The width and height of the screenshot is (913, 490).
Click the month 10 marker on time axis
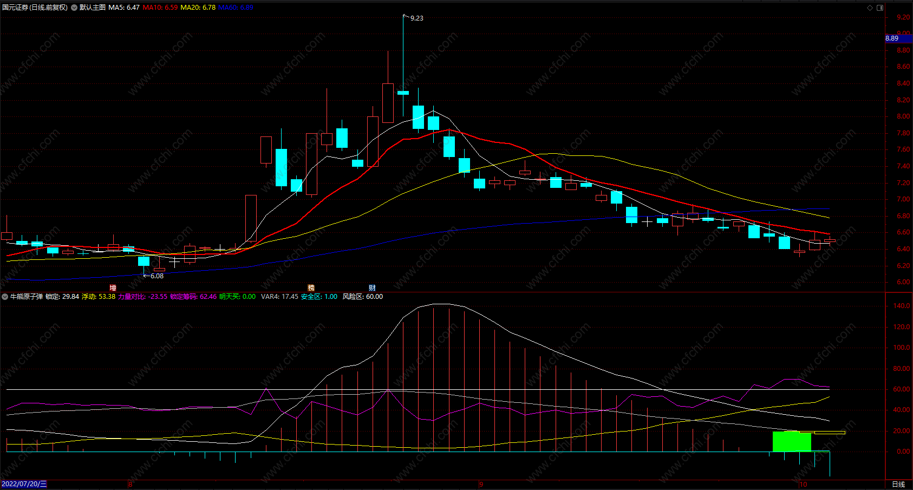(x=803, y=484)
